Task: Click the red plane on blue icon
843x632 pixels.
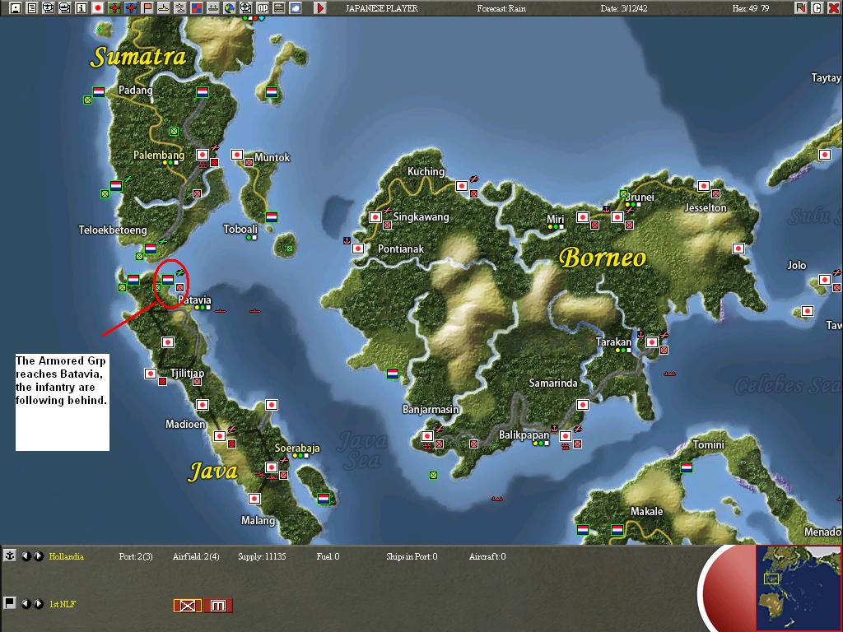Action: click(131, 7)
